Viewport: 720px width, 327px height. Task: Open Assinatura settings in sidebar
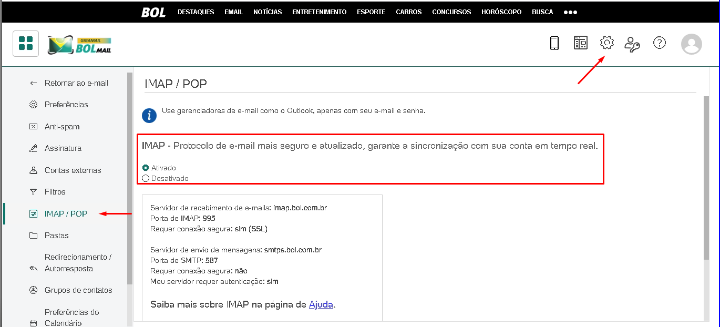click(x=63, y=148)
